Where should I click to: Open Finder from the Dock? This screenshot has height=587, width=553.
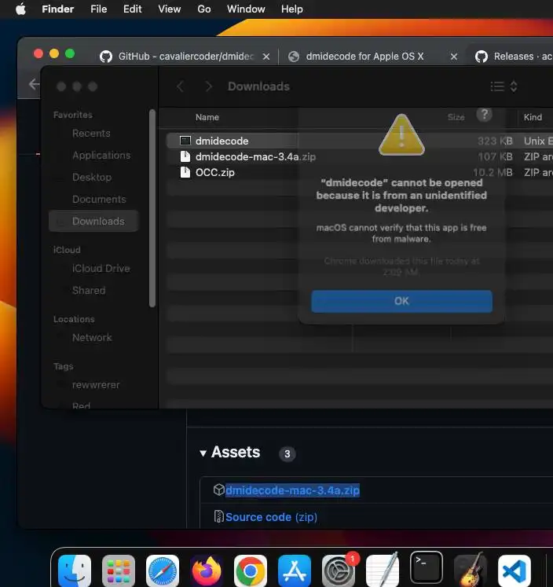(x=75, y=571)
